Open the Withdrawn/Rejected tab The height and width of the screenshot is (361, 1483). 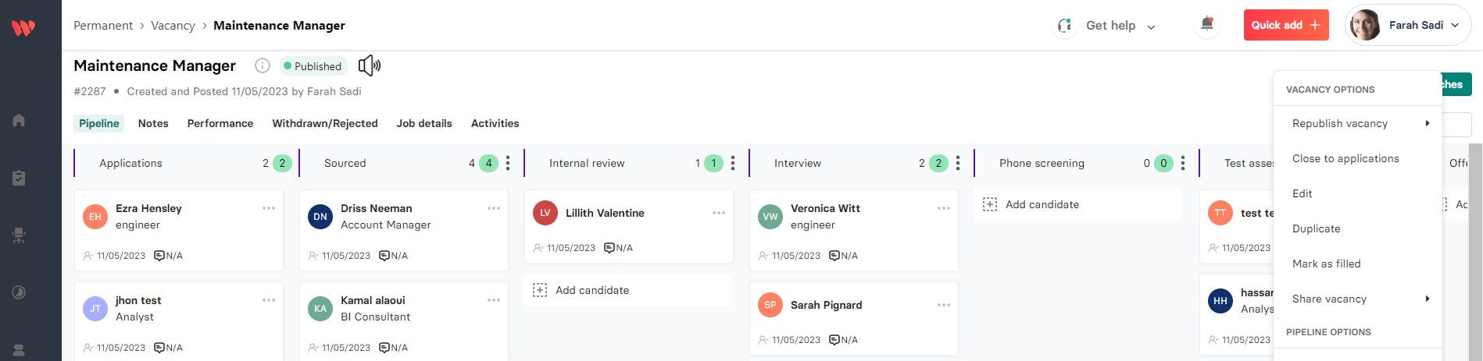(x=324, y=123)
